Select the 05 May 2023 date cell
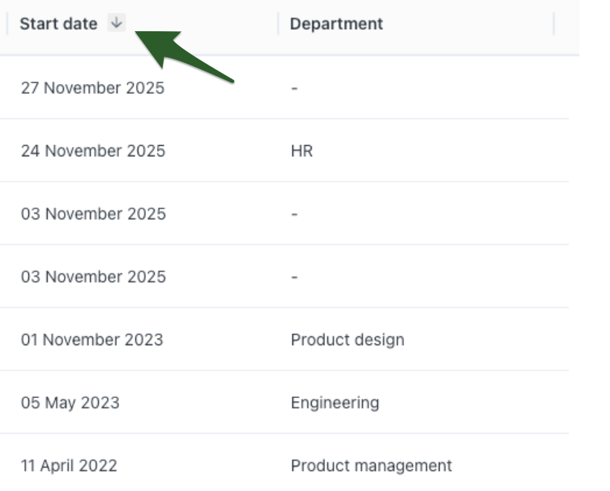Image resolution: width=610 pixels, height=491 pixels. pos(70,403)
